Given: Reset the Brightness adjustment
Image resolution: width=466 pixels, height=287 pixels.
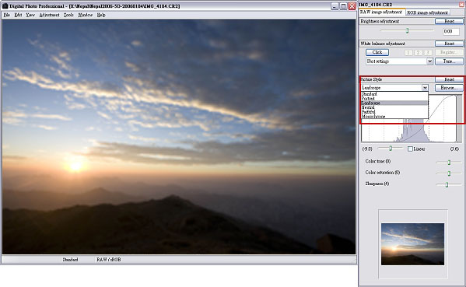Looking at the screenshot, I should tap(449, 21).
